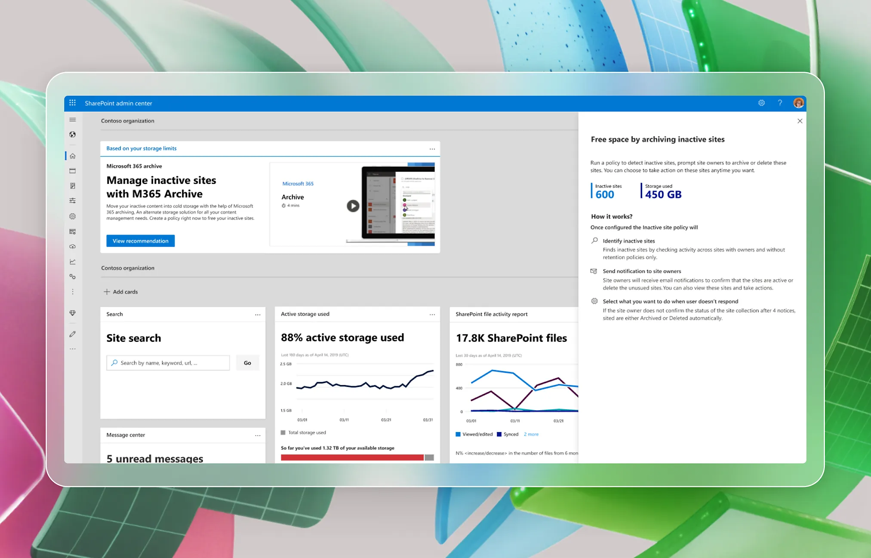Open more options on Active storage card
871x558 pixels.
432,315
